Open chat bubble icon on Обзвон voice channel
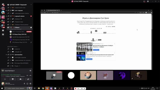160x90 pixels. [x=31, y=27]
